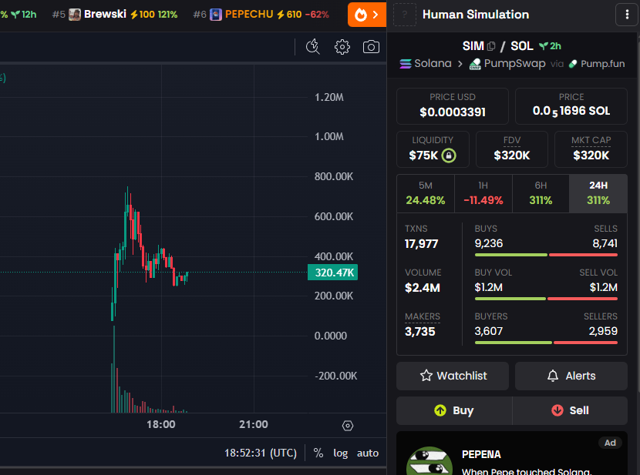This screenshot has width=640, height=475.
Task: Click the quick-trade cursor lightning icon
Action: pyautogui.click(x=313, y=47)
